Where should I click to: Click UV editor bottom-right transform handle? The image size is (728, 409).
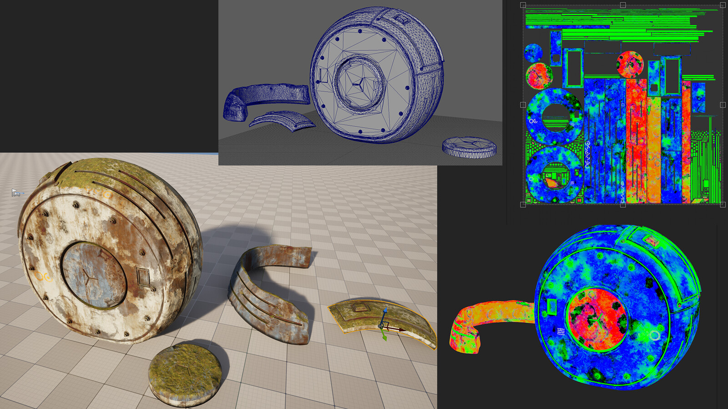tap(723, 204)
